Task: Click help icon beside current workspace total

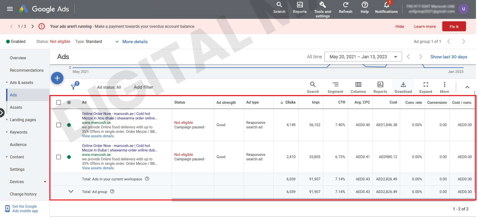Action: pyautogui.click(x=147, y=179)
